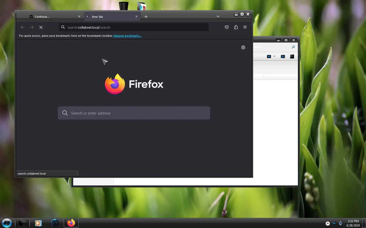This screenshot has height=228, width=366.
Task: Click the round blue tray icon beside the clock
Action: (x=341, y=223)
